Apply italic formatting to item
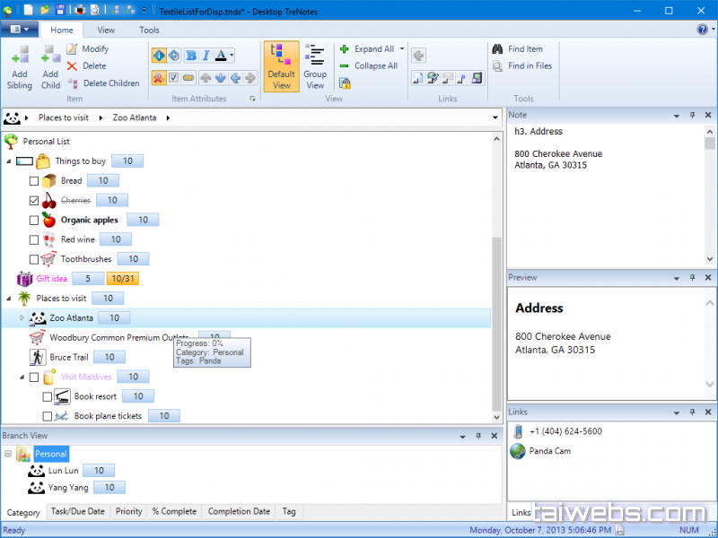718x538 pixels. 205,56
